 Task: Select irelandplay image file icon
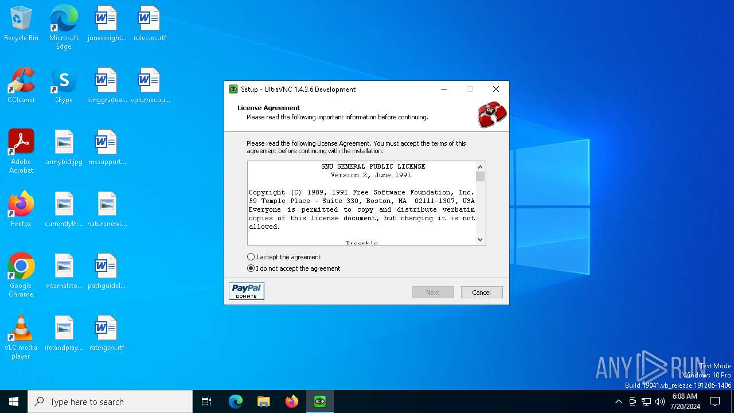64,333
